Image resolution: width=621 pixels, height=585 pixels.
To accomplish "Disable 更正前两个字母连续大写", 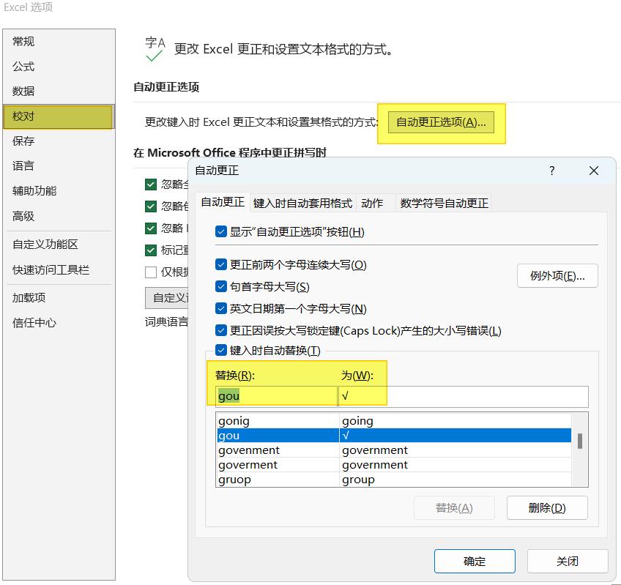I will [221, 266].
